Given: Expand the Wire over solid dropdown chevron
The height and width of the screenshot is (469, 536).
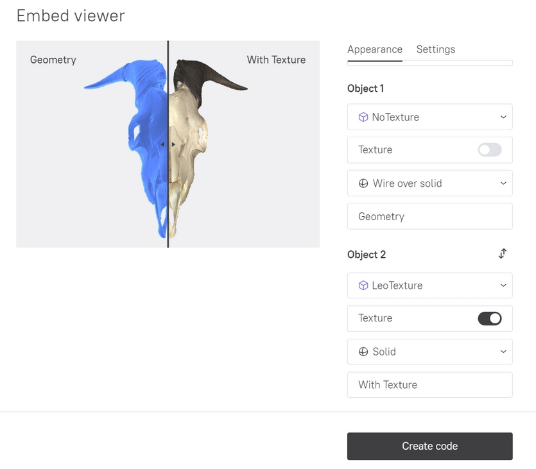Looking at the screenshot, I should pyautogui.click(x=503, y=183).
